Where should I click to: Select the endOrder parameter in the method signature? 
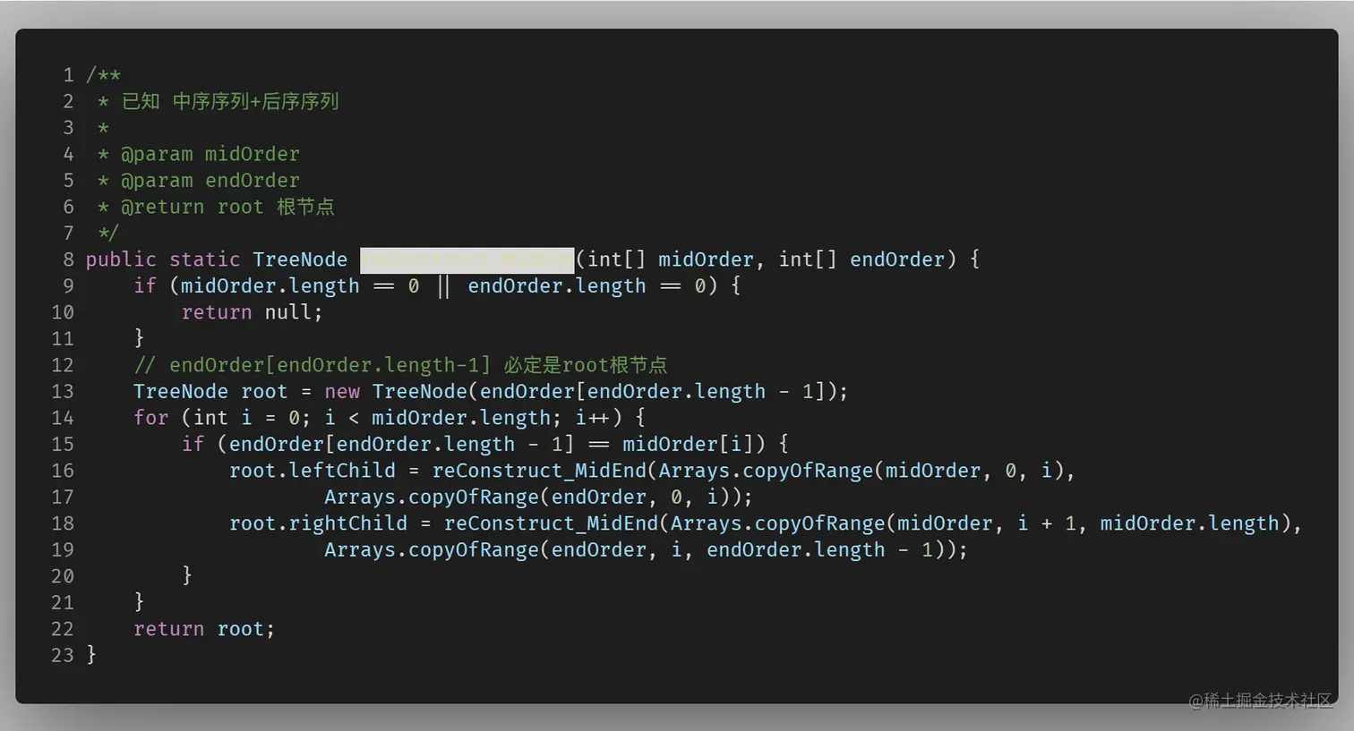point(896,259)
